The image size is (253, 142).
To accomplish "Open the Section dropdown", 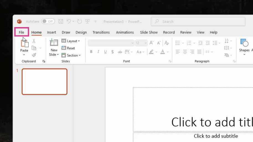I will pyautogui.click(x=71, y=55).
